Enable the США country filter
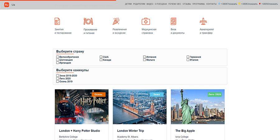This screenshot has height=140, width=280. (101, 57)
